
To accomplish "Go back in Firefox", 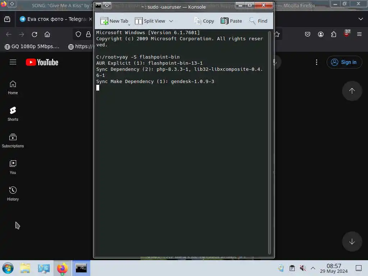I will tap(9, 34).
